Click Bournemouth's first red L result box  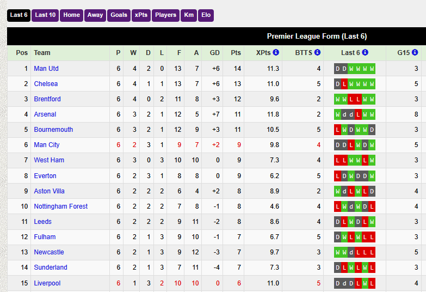pos(337,130)
